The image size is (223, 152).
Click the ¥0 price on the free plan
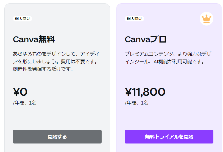click(20, 92)
